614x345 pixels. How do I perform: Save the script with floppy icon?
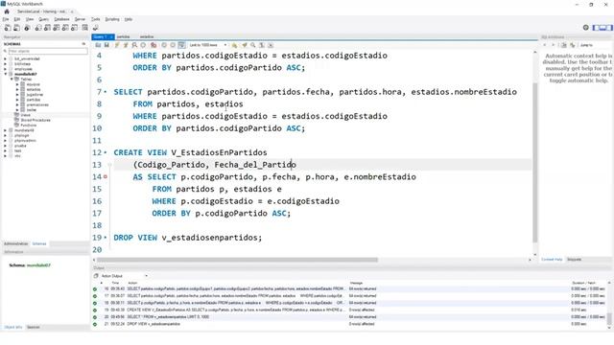pyautogui.click(x=106, y=45)
